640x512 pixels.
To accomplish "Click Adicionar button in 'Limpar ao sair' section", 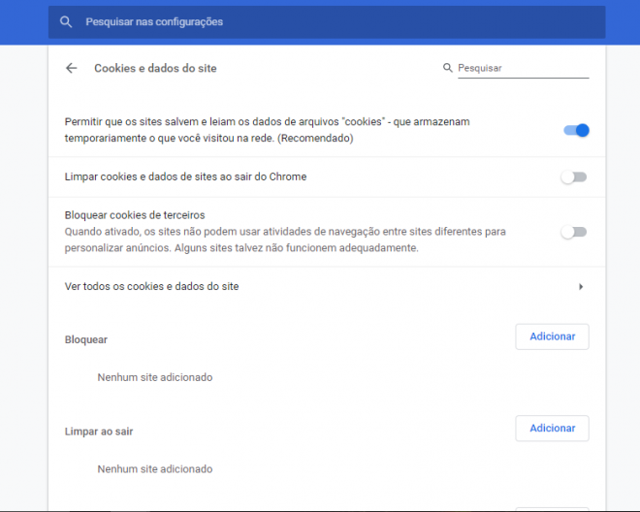I will [x=552, y=429].
